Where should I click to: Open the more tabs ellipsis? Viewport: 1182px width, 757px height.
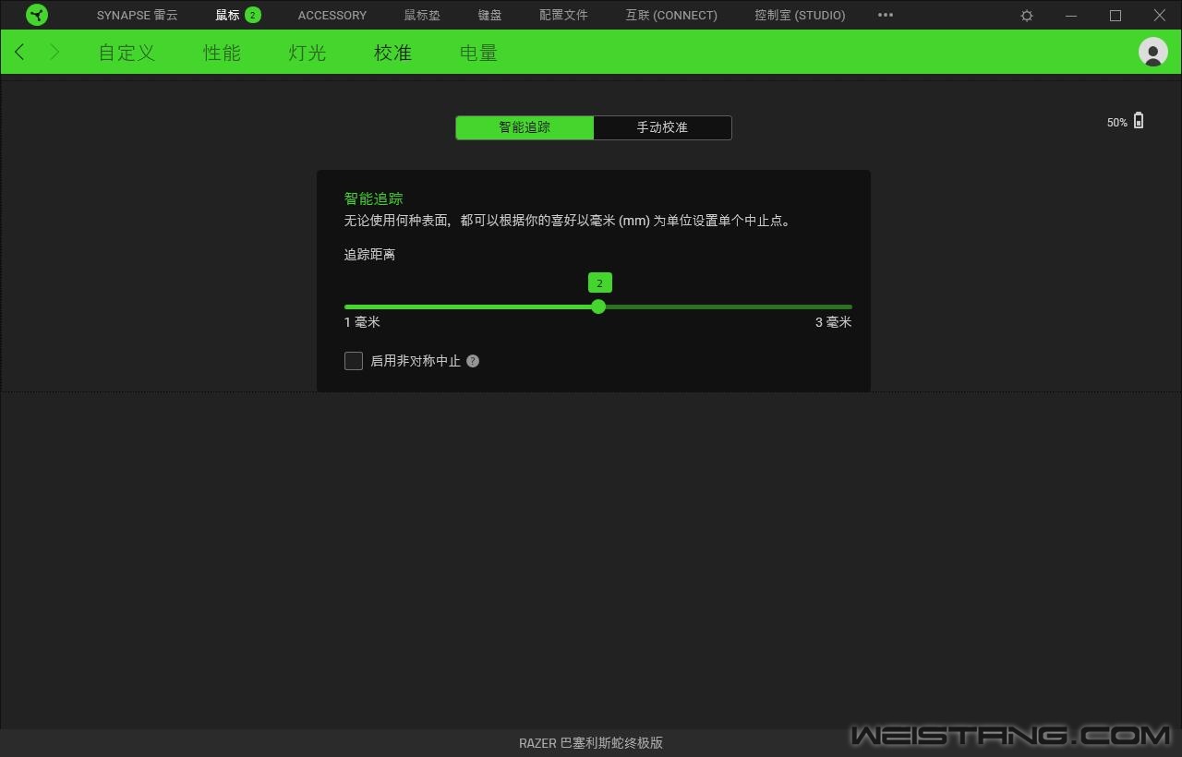[886, 15]
